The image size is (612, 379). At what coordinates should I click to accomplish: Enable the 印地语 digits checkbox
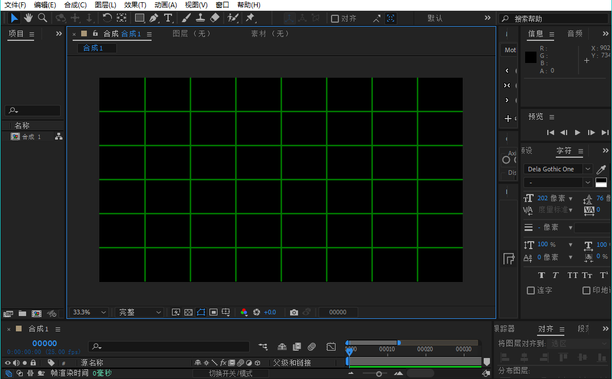pyautogui.click(x=586, y=290)
